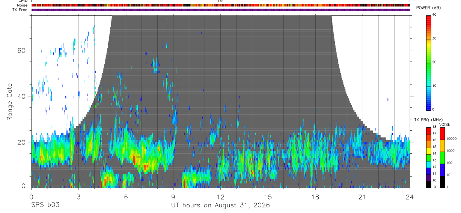This screenshot has width=461, height=213.
Task: Click the 3 hour tick on UT axis
Action: 78,196
